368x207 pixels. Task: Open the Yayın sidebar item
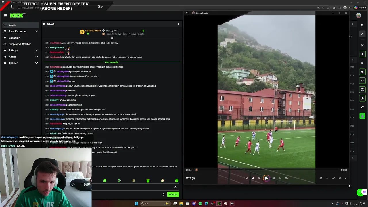[x=20, y=25]
